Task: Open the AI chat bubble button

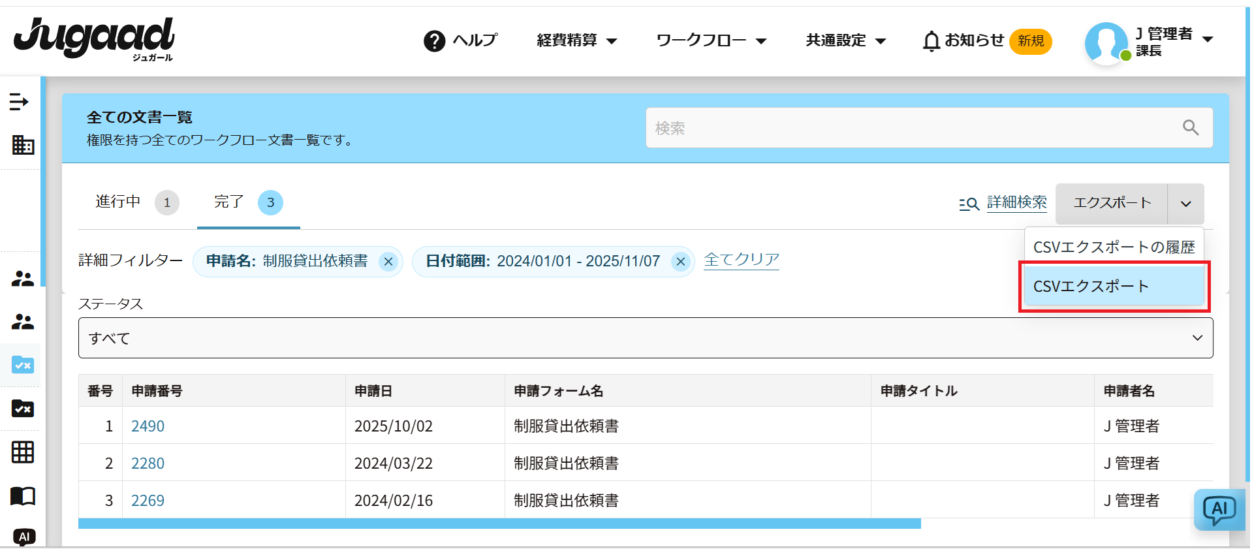Action: [1219, 510]
